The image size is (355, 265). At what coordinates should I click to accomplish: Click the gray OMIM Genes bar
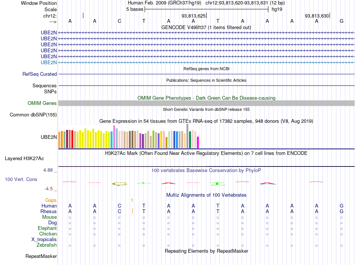pos(206,103)
